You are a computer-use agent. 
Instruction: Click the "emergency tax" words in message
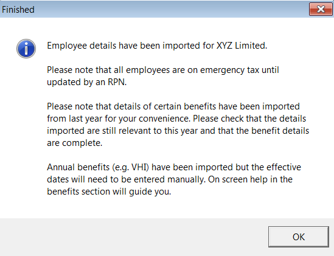click(229, 70)
